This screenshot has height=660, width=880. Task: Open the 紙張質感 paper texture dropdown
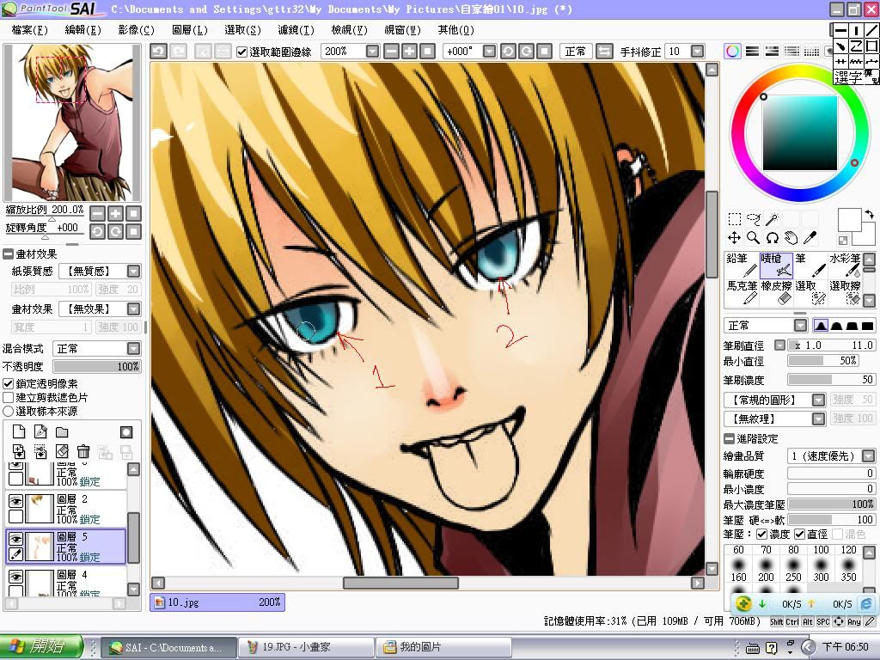point(133,271)
